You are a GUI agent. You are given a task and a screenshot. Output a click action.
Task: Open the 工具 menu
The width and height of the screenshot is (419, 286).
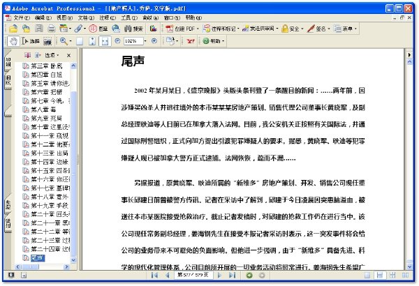coord(129,17)
